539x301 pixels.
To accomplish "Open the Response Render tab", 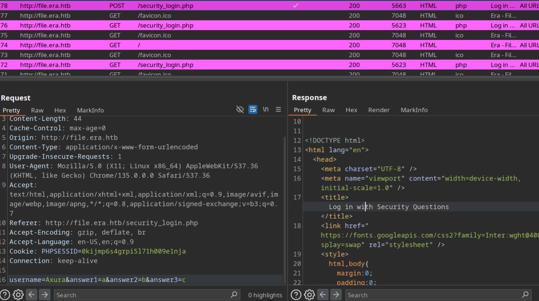I will [379, 110].
